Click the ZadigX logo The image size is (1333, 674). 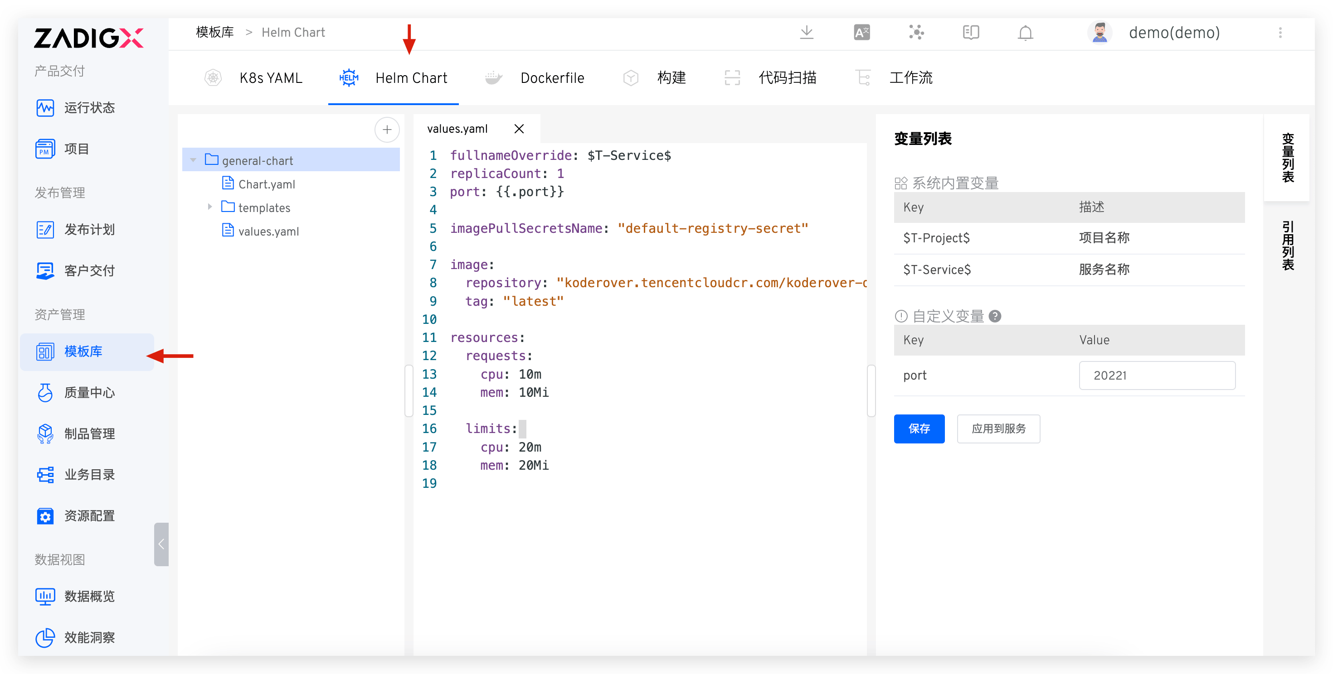click(x=88, y=38)
